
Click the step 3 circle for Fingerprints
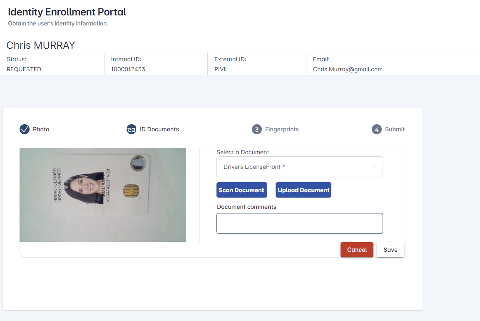257,129
